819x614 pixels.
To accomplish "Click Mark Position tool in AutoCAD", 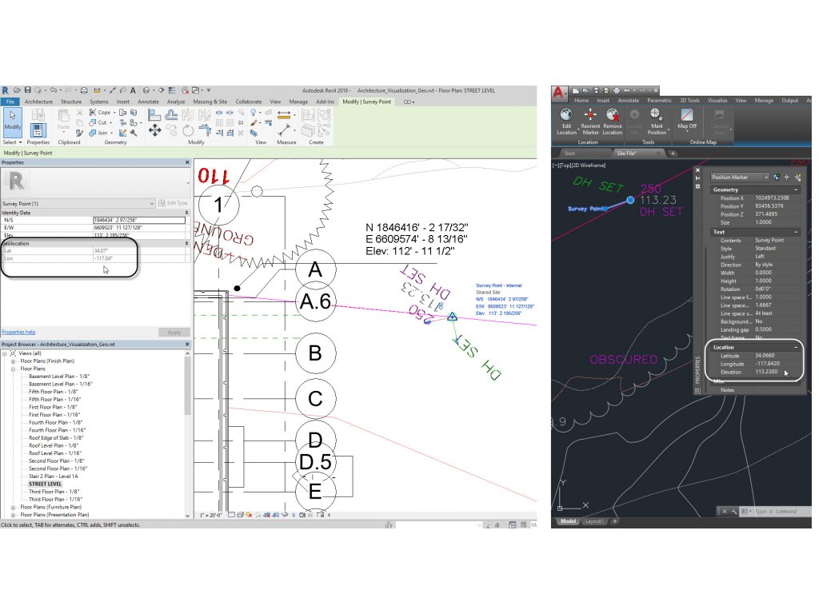I will (x=657, y=122).
